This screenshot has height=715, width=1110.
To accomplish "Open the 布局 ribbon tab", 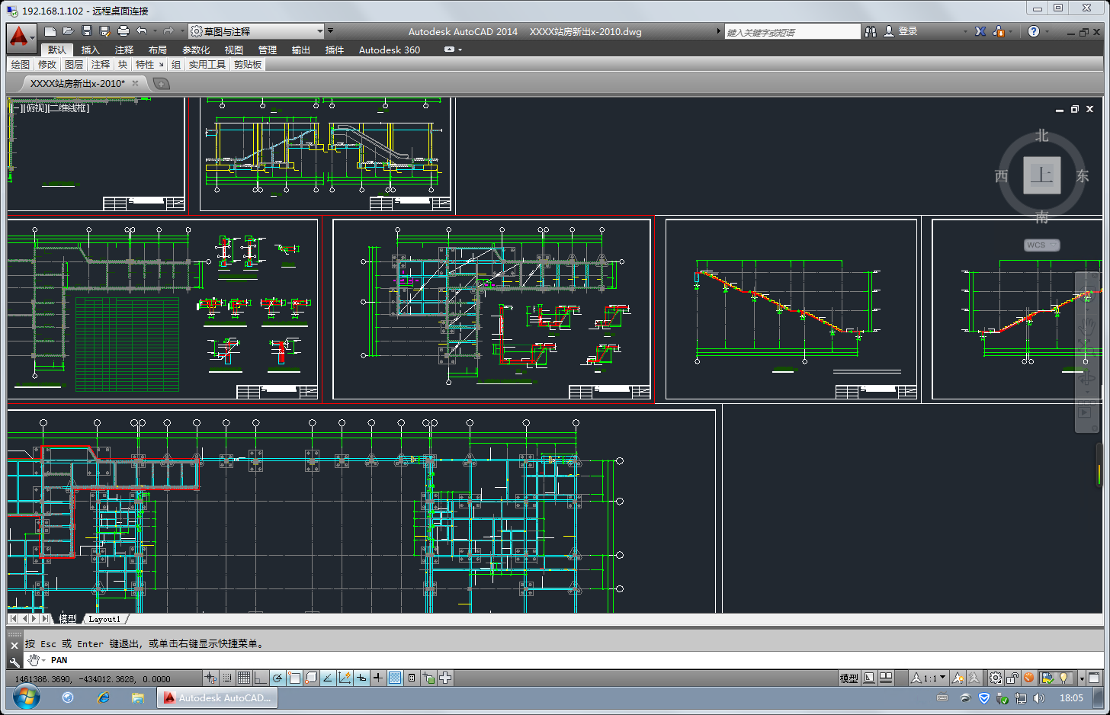I will 157,50.
